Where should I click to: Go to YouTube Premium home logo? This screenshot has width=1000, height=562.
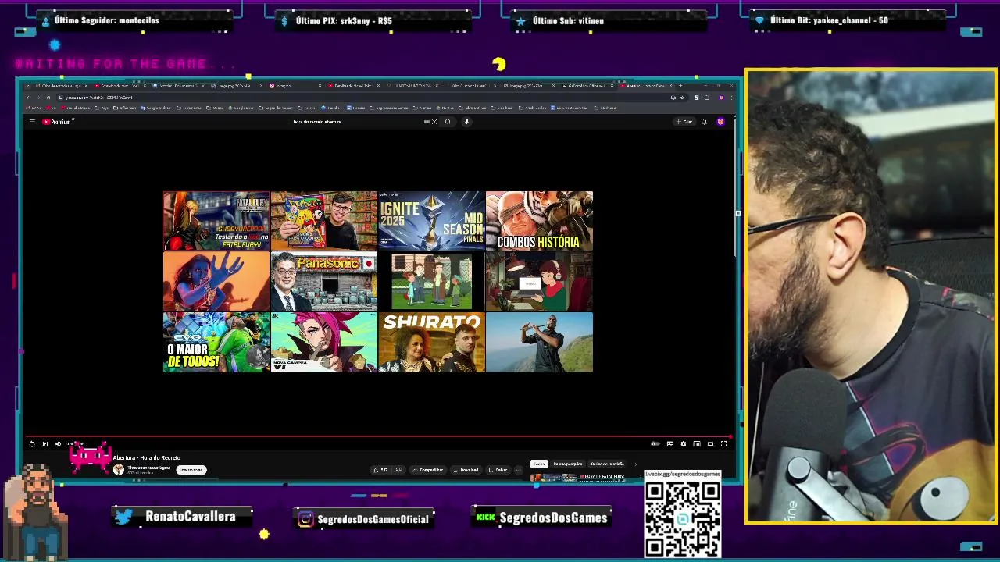click(57, 122)
